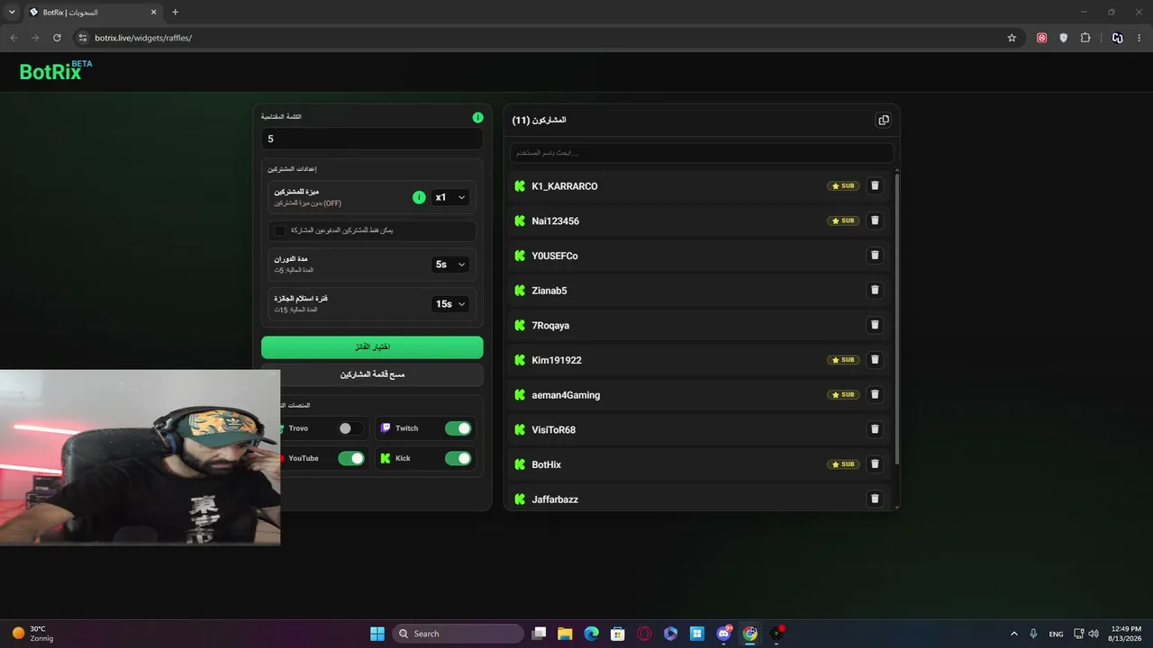Click the green info icon beside keyword label

point(477,117)
